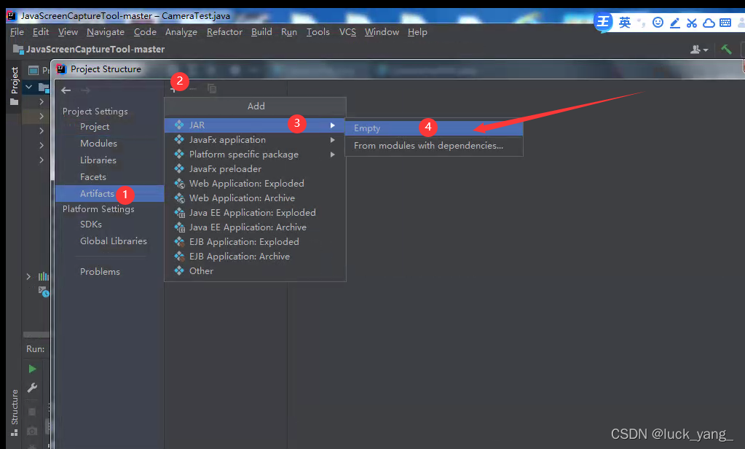Expand the JavaFx application submenu arrow

333,140
